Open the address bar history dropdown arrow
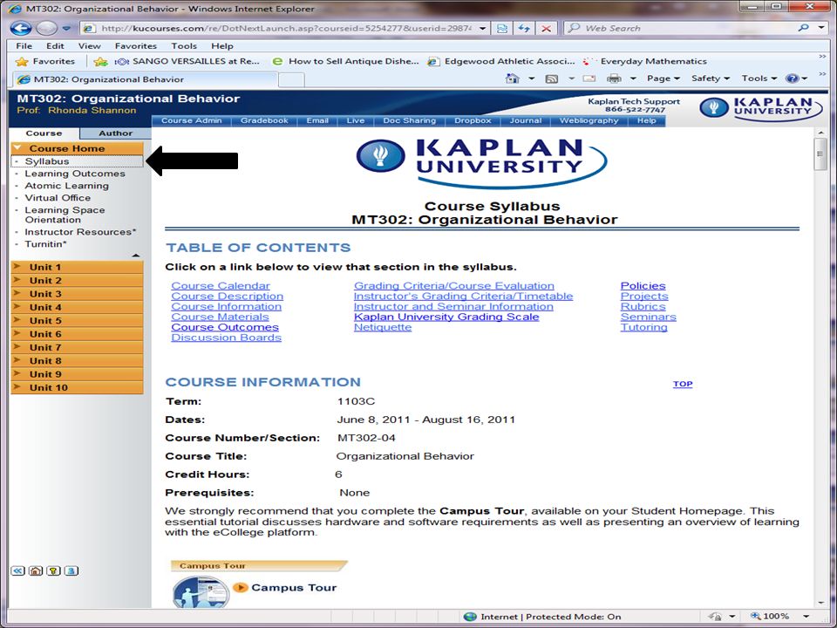Image resolution: width=837 pixels, height=628 pixels. point(482,28)
